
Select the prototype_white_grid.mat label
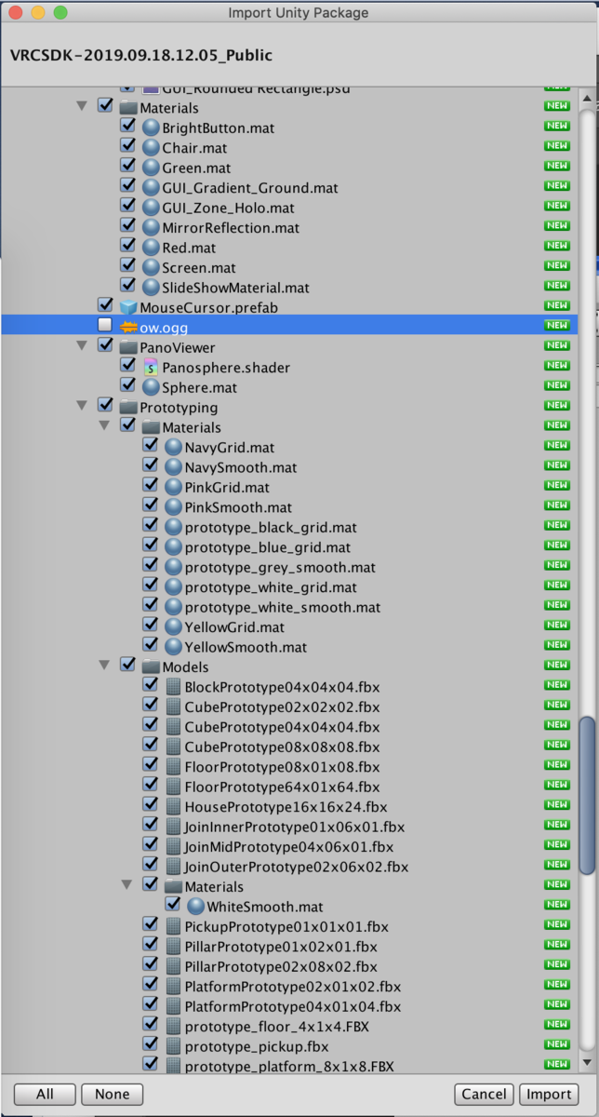click(x=271, y=587)
